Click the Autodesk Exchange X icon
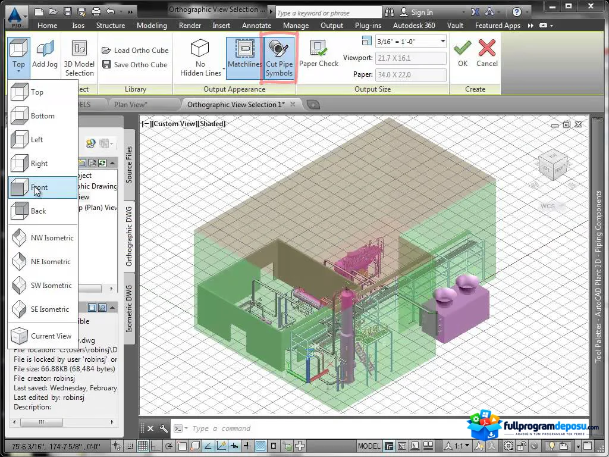The image size is (609, 457). coord(475,12)
